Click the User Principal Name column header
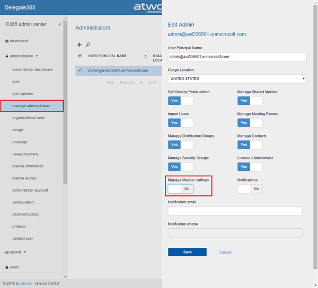This screenshot has width=318, height=288. [107, 56]
